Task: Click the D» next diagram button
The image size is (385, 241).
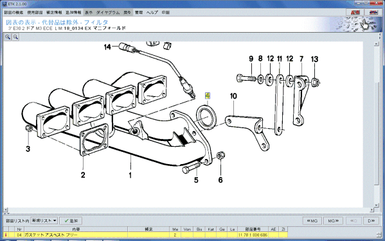Action: [371, 220]
